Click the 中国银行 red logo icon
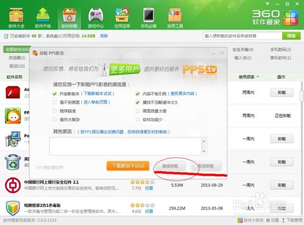This screenshot has width=304, height=225. click(13, 185)
